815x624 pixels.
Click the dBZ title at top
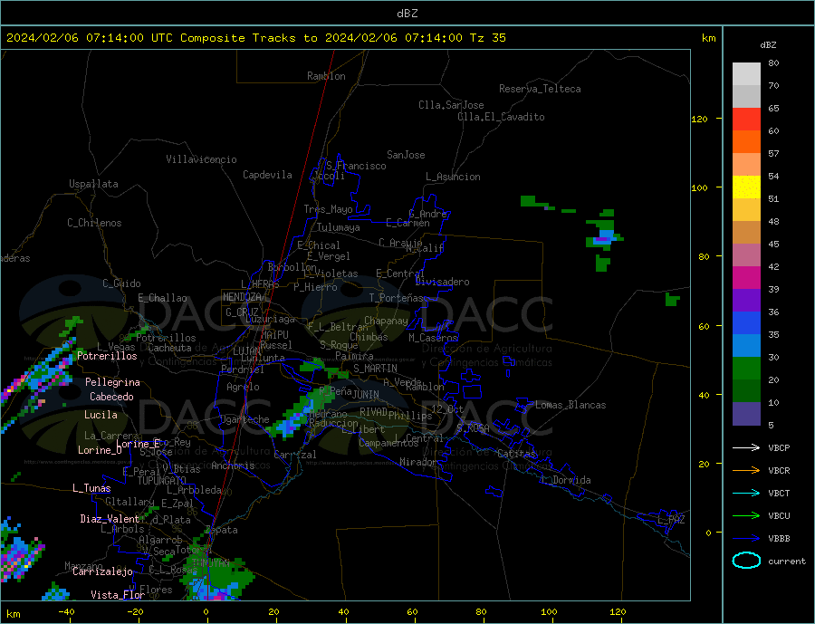coord(407,14)
